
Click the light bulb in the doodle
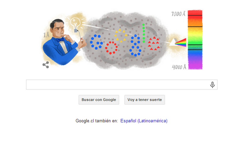click(x=76, y=25)
